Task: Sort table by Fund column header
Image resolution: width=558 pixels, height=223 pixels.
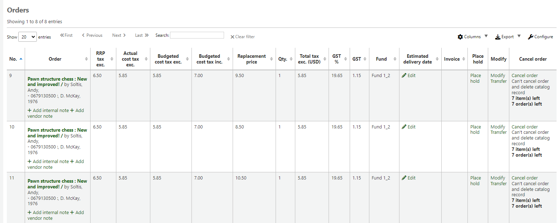Action: 381,59
